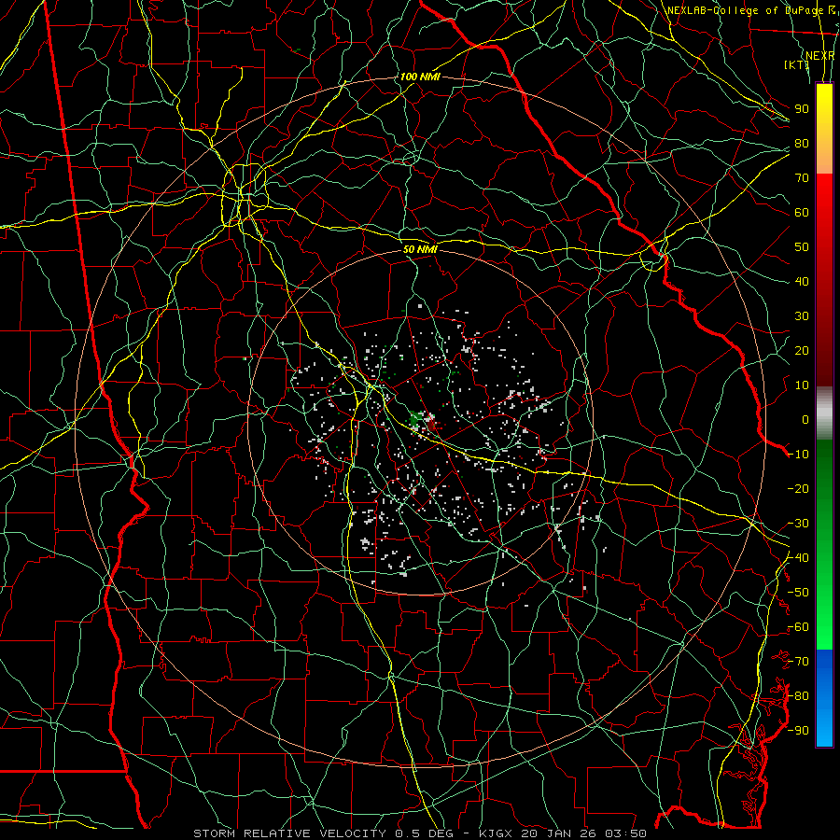Click the 30 value on the color scale
The height and width of the screenshot is (840, 840).
pyautogui.click(x=802, y=316)
